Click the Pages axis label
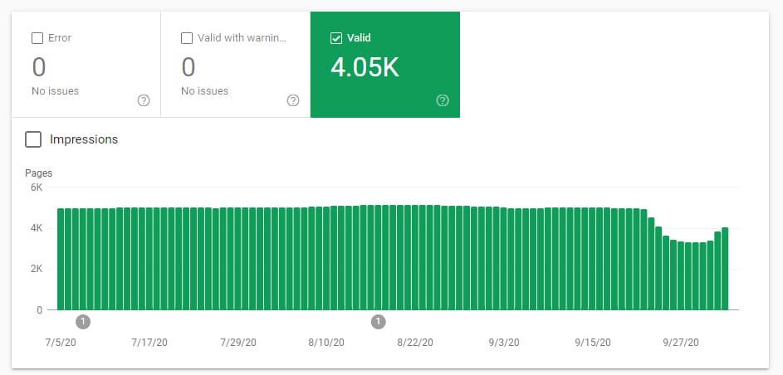This screenshot has height=375, width=783. (x=38, y=173)
